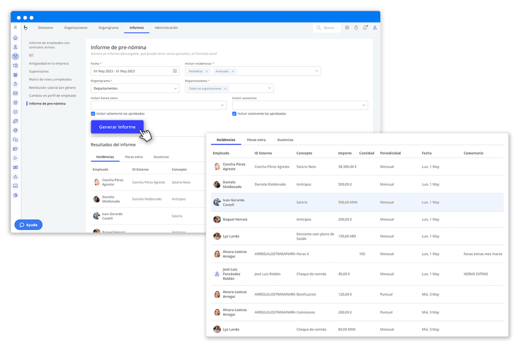The width and height of the screenshot is (523, 347).
Task: Expand the Organigrama Departamentos dropdown
Action: [x=175, y=88]
